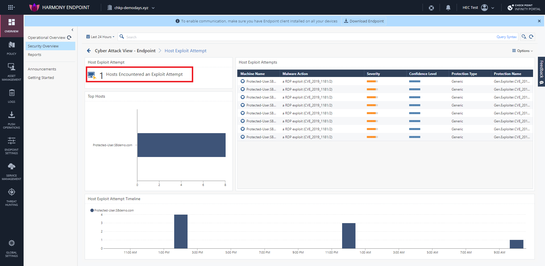The width and height of the screenshot is (545, 266).
Task: Select Operational Overview menu item
Action: [47, 37]
